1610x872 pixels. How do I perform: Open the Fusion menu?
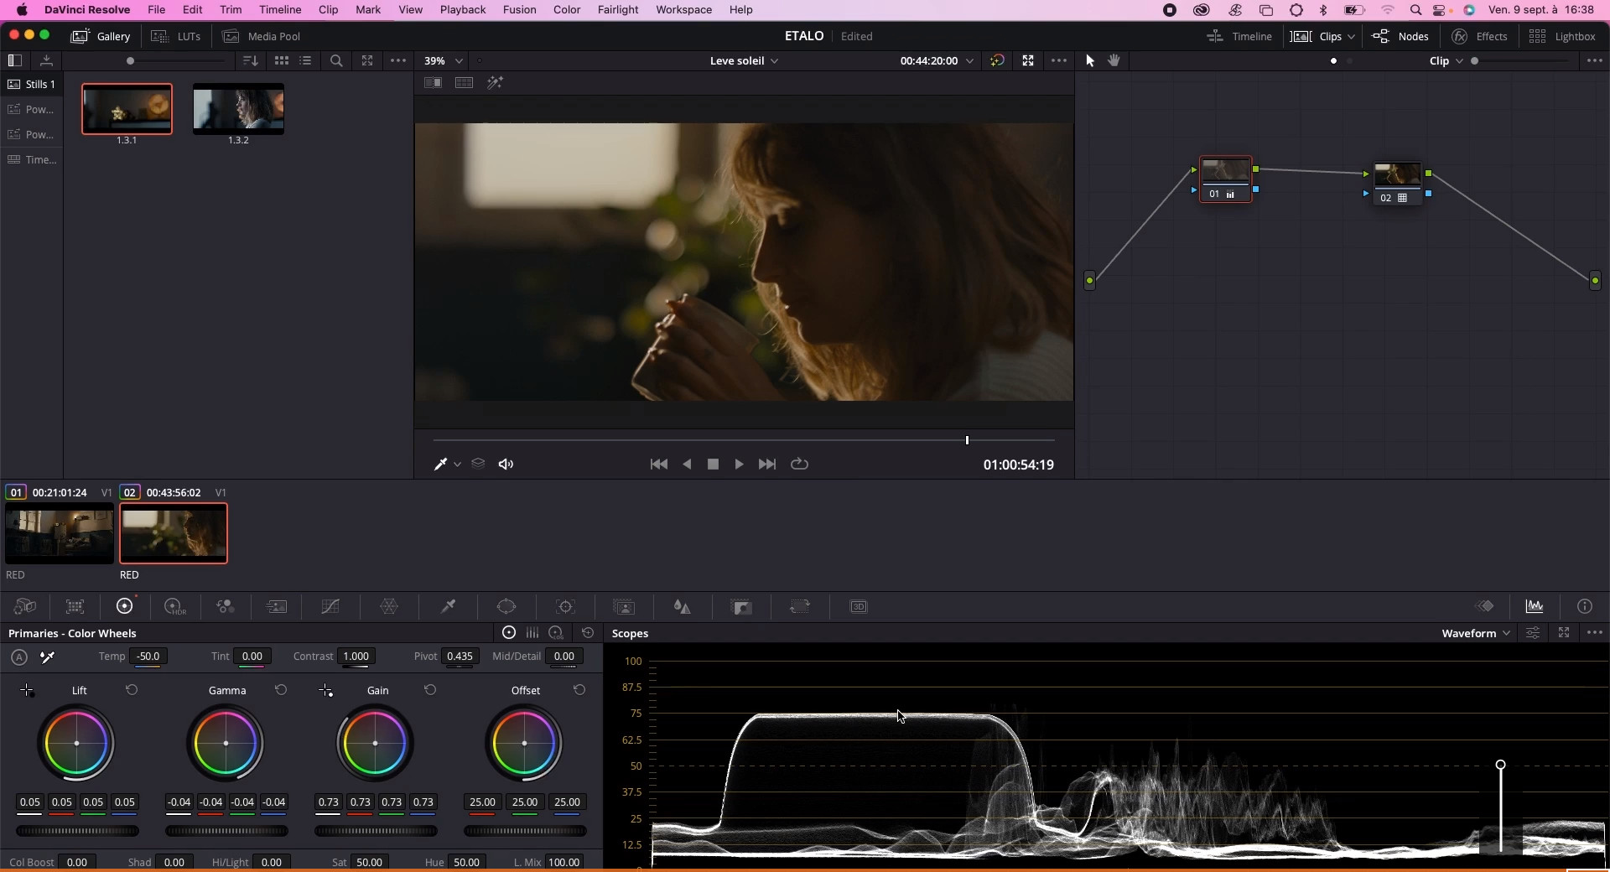(x=519, y=10)
